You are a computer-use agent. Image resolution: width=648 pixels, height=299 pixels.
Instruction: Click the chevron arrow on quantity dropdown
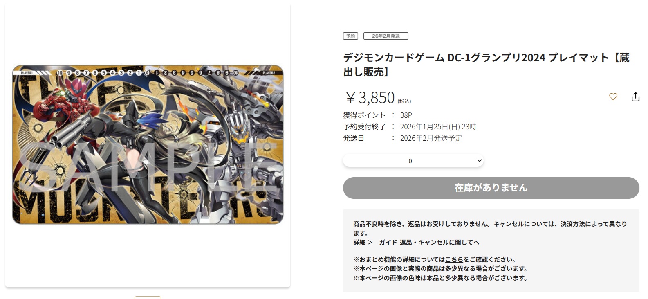[x=480, y=161]
